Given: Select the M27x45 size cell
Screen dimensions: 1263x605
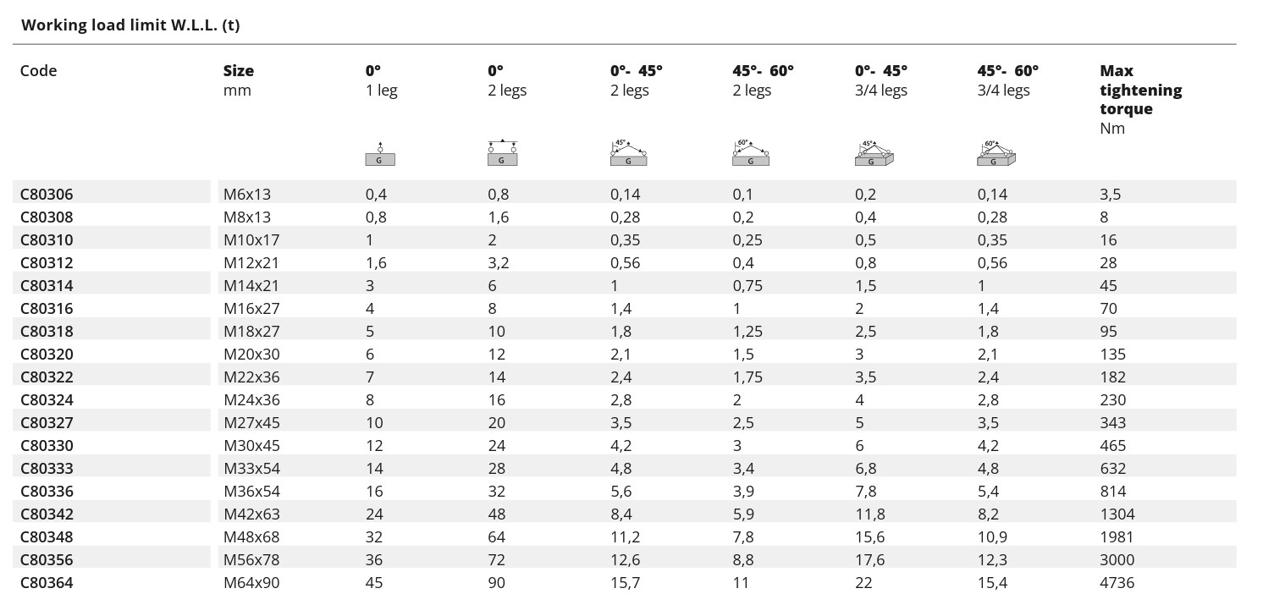Looking at the screenshot, I should point(251,423).
